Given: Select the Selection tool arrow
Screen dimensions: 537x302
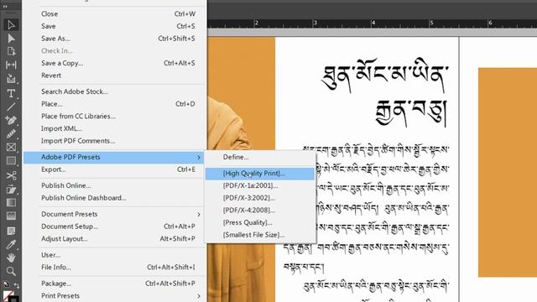Looking at the screenshot, I should pyautogui.click(x=11, y=24).
